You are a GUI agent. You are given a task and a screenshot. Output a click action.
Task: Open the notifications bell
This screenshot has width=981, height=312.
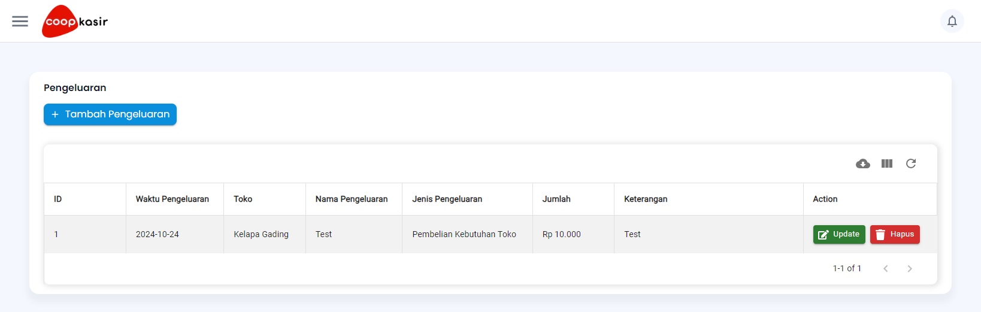pos(952,22)
